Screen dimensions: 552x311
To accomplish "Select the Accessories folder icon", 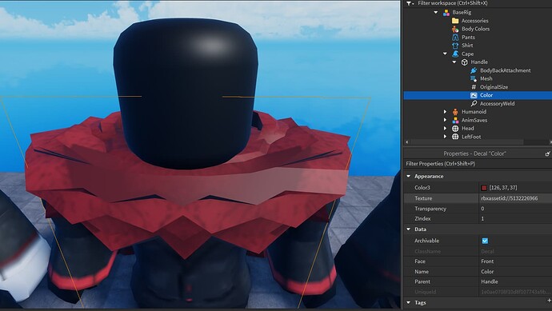I will click(455, 21).
